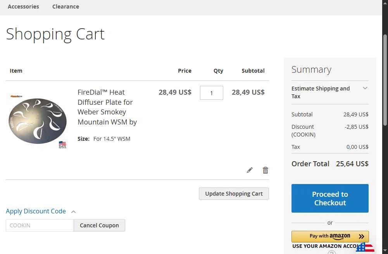Click the page vertical scrollbar

(385, 80)
